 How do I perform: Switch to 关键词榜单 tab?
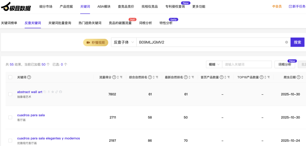pyautogui.click(x=9, y=23)
